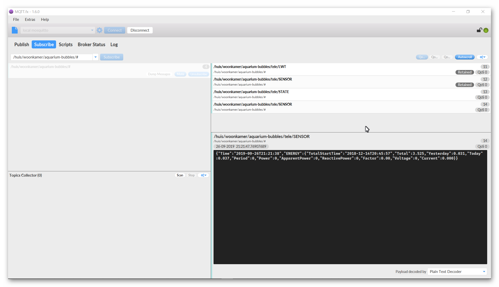This screenshot has width=499, height=287.
Task: Enable Dump Messages for the subscription
Action: [159, 74]
